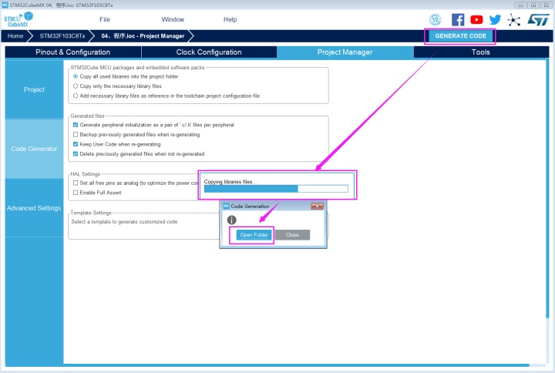Toggle Delete previously generated files when not re-generated
Image resolution: width=555 pixels, height=373 pixels.
click(x=76, y=154)
